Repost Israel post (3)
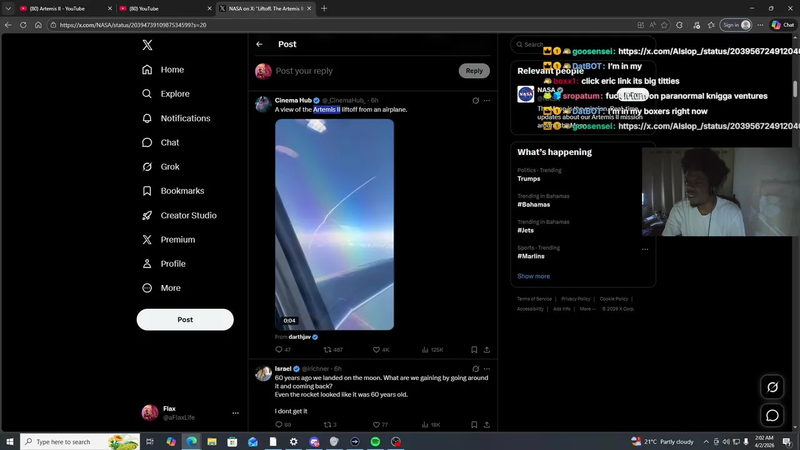Image resolution: width=800 pixels, height=450 pixels. click(330, 425)
